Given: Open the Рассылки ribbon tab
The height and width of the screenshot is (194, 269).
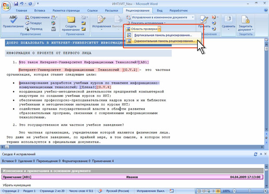Looking at the screenshot, I should [112, 10].
